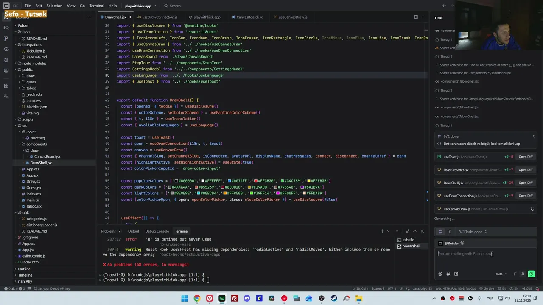Click the split editor icon
543x305 pixels.
(416, 17)
